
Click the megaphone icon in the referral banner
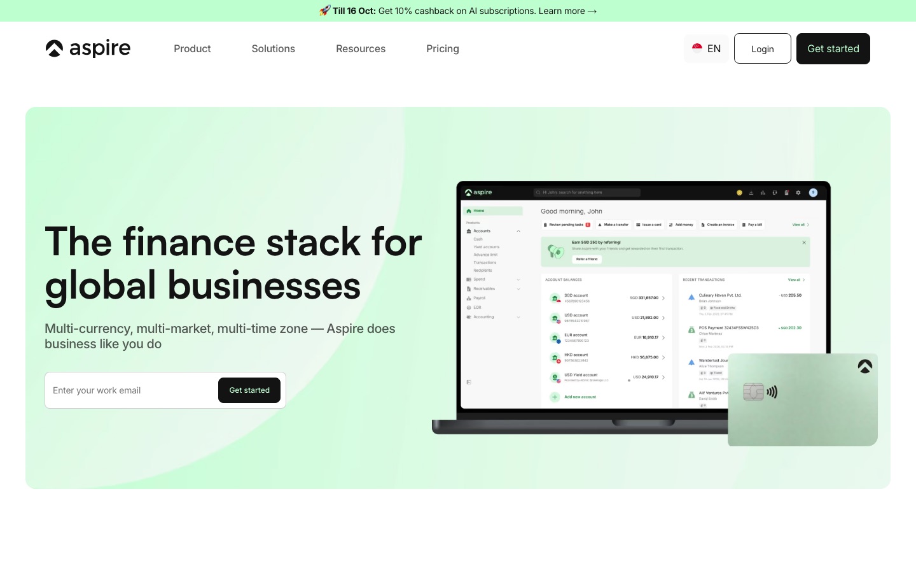click(556, 251)
